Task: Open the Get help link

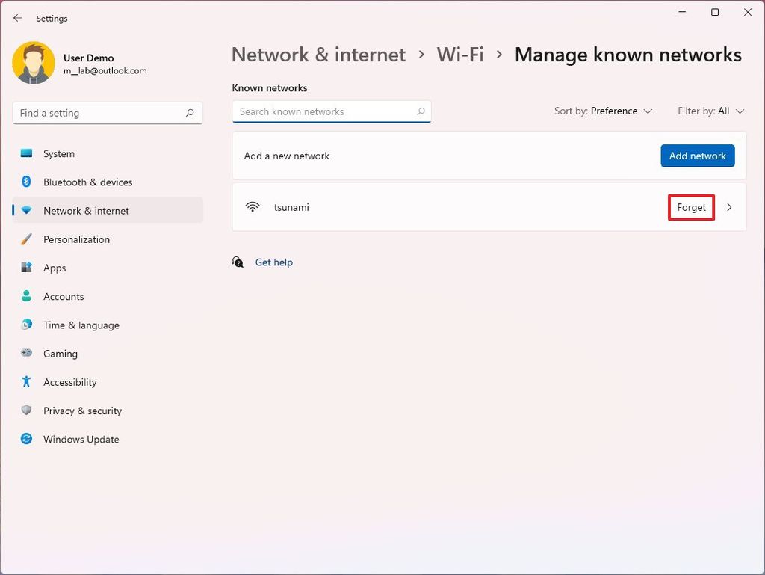Action: pyautogui.click(x=273, y=262)
